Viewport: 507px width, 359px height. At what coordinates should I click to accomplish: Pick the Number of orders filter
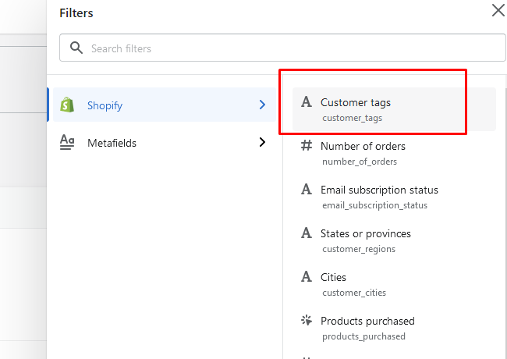coord(363,146)
